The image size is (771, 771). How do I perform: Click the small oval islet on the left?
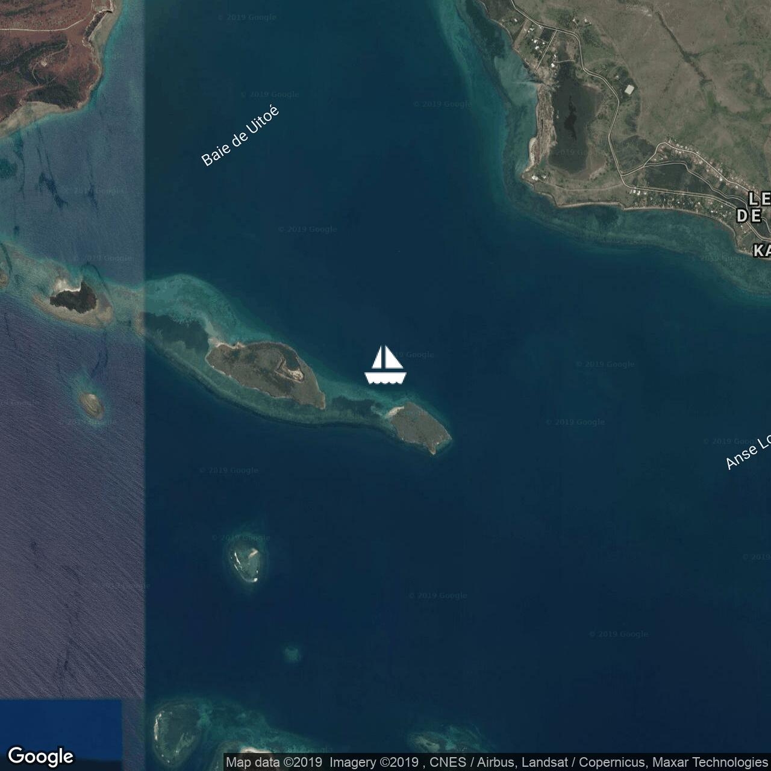(x=92, y=405)
